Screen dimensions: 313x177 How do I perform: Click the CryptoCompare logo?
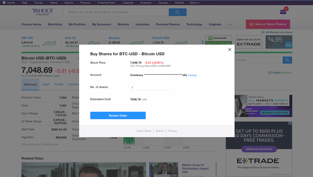pos(280,73)
